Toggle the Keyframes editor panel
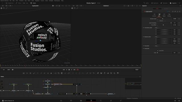This screenshot has height=102, width=182. point(155,3)
